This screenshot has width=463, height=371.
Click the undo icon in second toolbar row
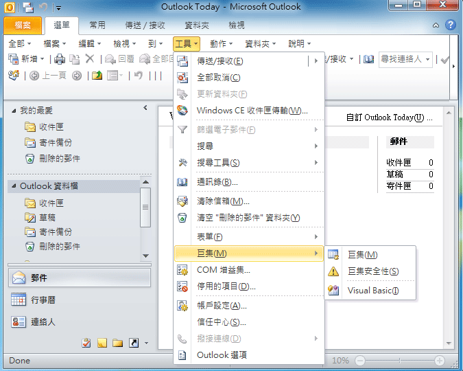click(x=138, y=76)
